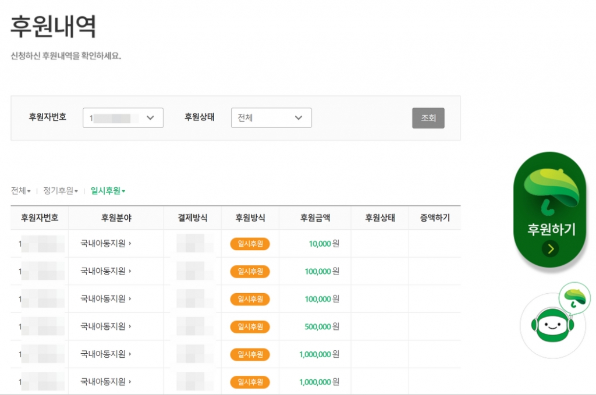Image resolution: width=596 pixels, height=395 pixels.
Task: Select the 일시후원 filter tab
Action: [108, 191]
